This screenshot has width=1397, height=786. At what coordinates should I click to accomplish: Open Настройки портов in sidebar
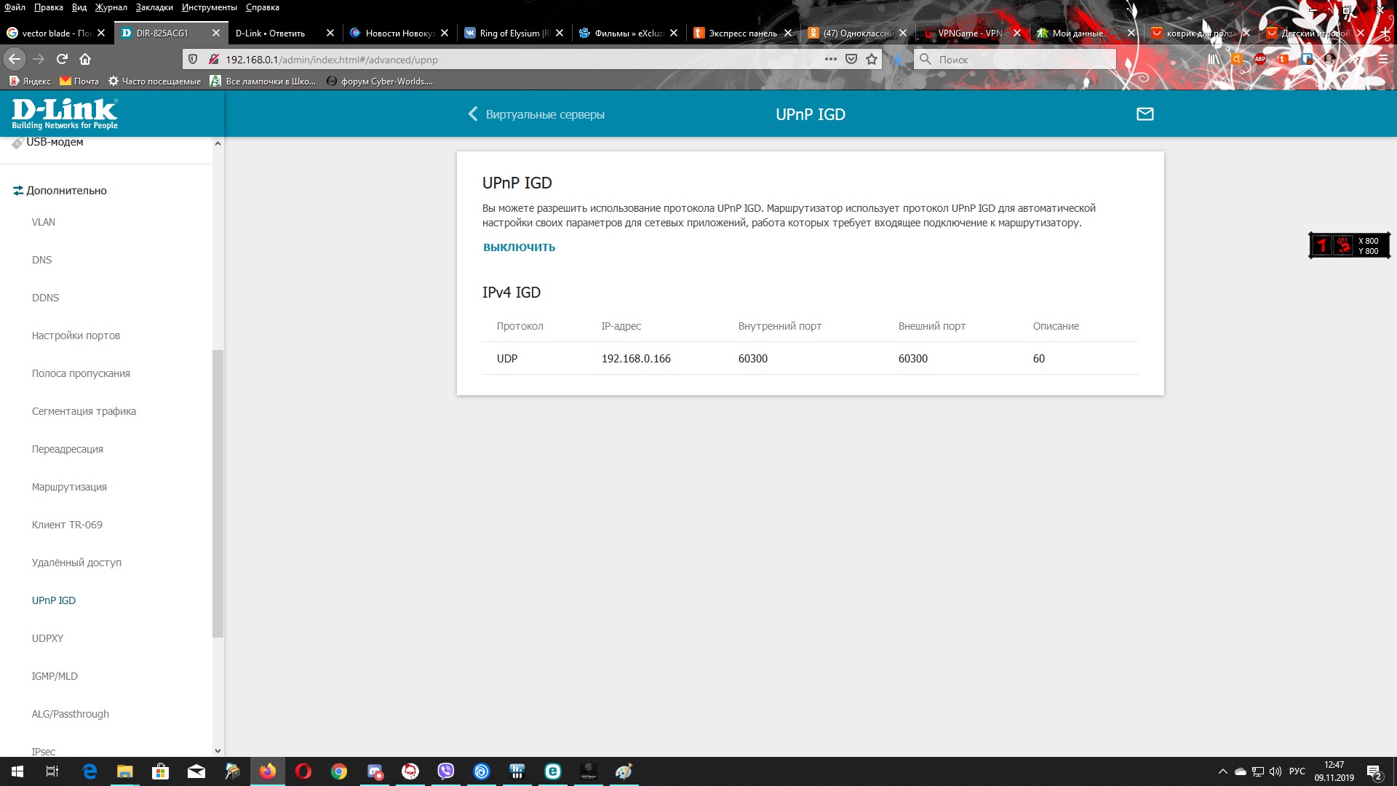point(76,336)
